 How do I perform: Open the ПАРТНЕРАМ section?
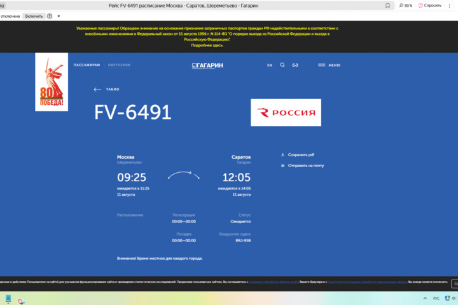(119, 65)
